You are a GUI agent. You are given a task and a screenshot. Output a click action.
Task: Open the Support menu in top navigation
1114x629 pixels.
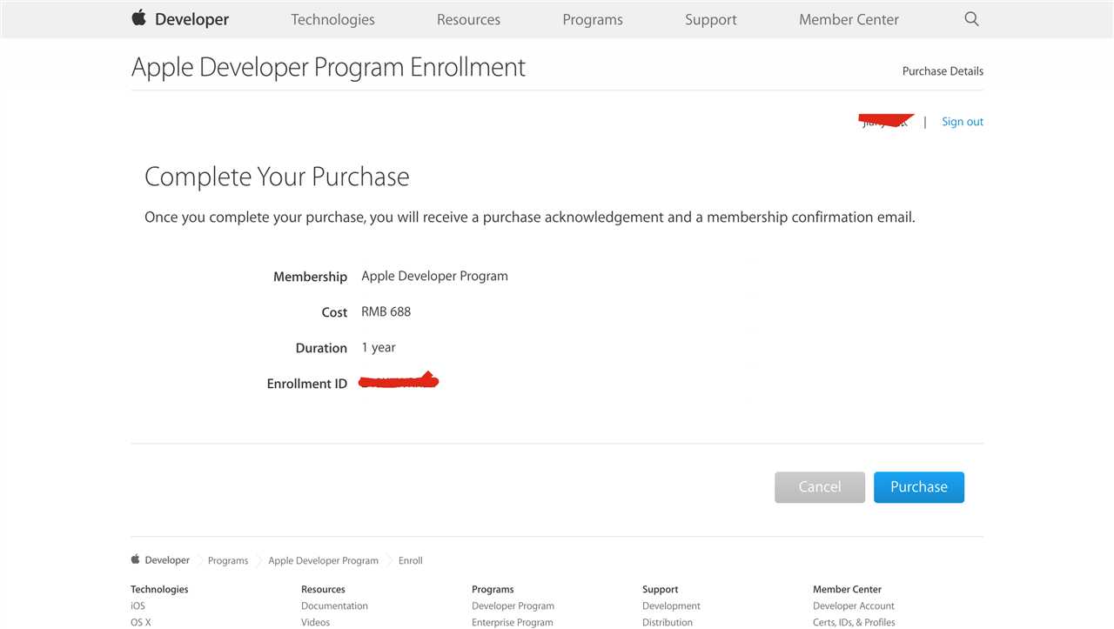click(x=710, y=19)
